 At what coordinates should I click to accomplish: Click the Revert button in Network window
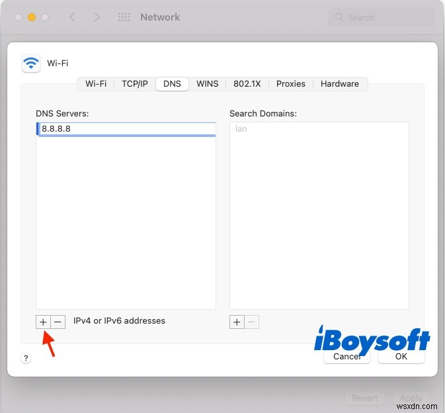pyautogui.click(x=365, y=398)
